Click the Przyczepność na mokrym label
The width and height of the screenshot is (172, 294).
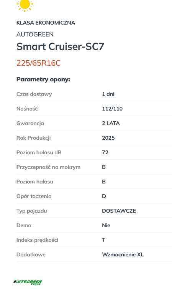(48, 167)
